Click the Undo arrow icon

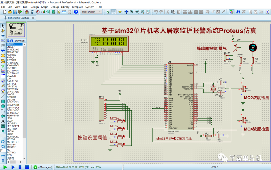pyautogui.click(x=156, y=12)
